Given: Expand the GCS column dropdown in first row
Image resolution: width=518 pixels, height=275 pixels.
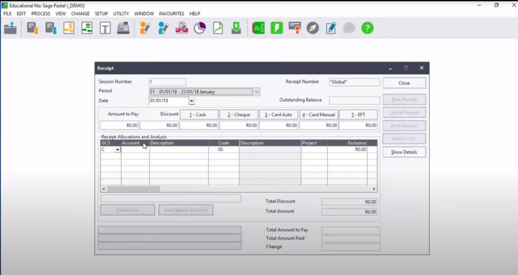Looking at the screenshot, I should click(117, 150).
